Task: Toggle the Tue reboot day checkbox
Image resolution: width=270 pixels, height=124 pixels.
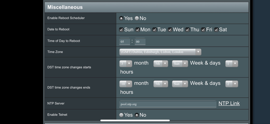Action: [x=155, y=30]
